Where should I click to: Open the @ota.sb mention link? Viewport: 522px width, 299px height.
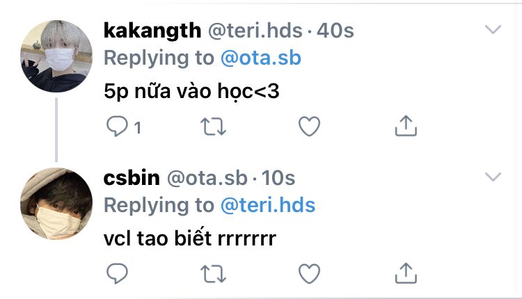pyautogui.click(x=260, y=58)
